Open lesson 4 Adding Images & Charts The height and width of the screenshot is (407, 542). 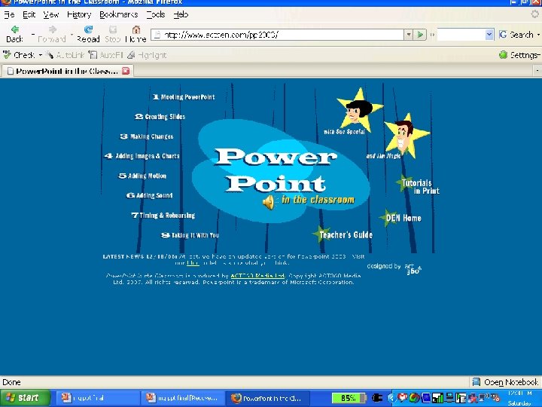(142, 156)
